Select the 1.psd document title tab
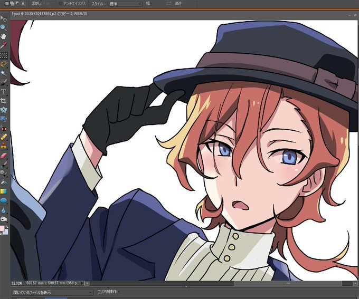Viewport: 359px width, 299px height. pyautogui.click(x=49, y=14)
